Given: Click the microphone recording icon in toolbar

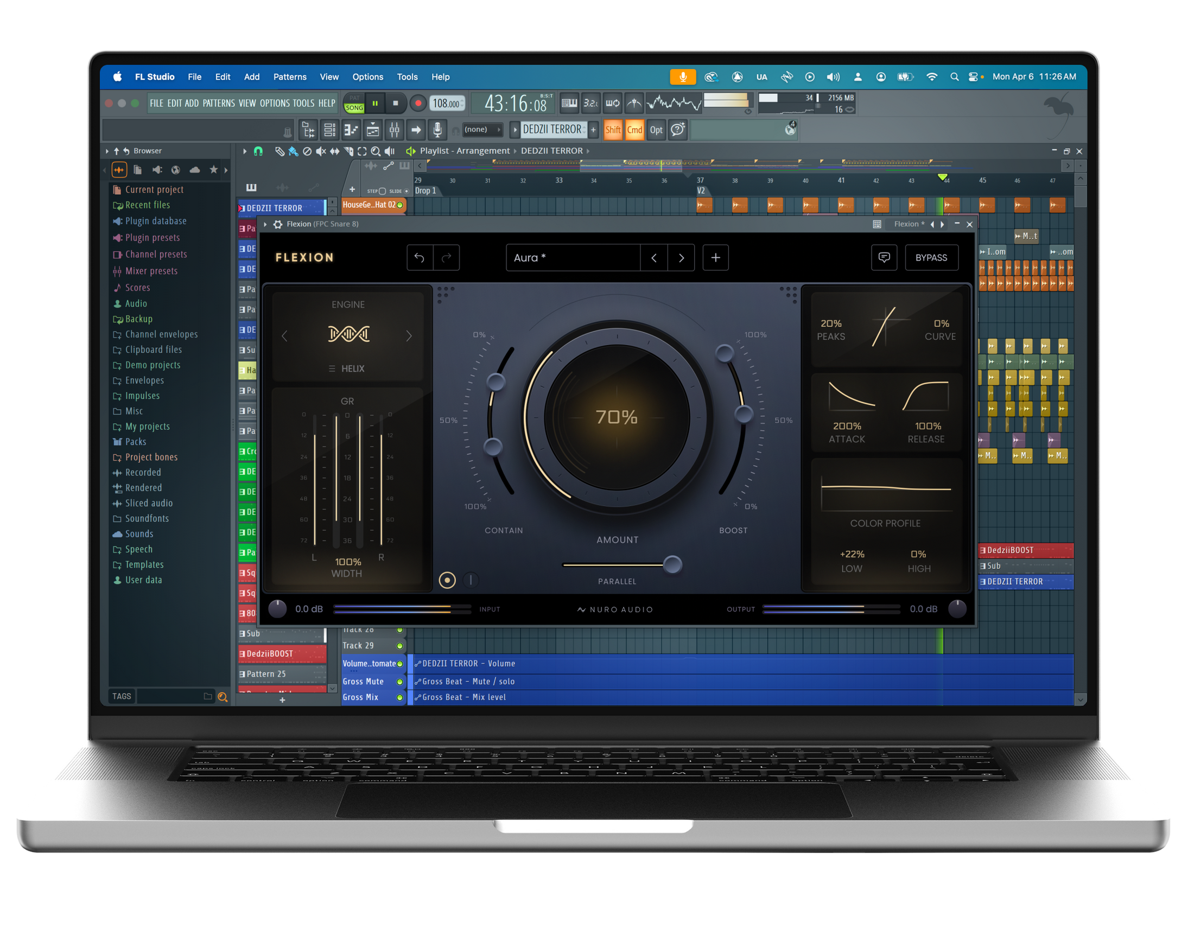Looking at the screenshot, I should 437,130.
